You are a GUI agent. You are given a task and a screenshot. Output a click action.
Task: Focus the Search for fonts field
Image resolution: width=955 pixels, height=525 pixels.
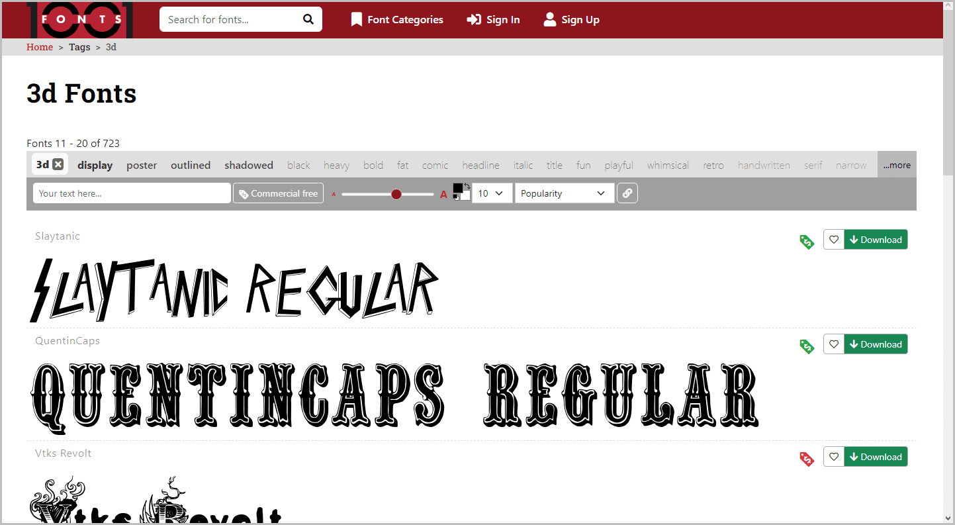pyautogui.click(x=231, y=19)
